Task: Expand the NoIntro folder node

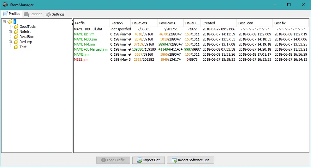Action: tap(10, 32)
